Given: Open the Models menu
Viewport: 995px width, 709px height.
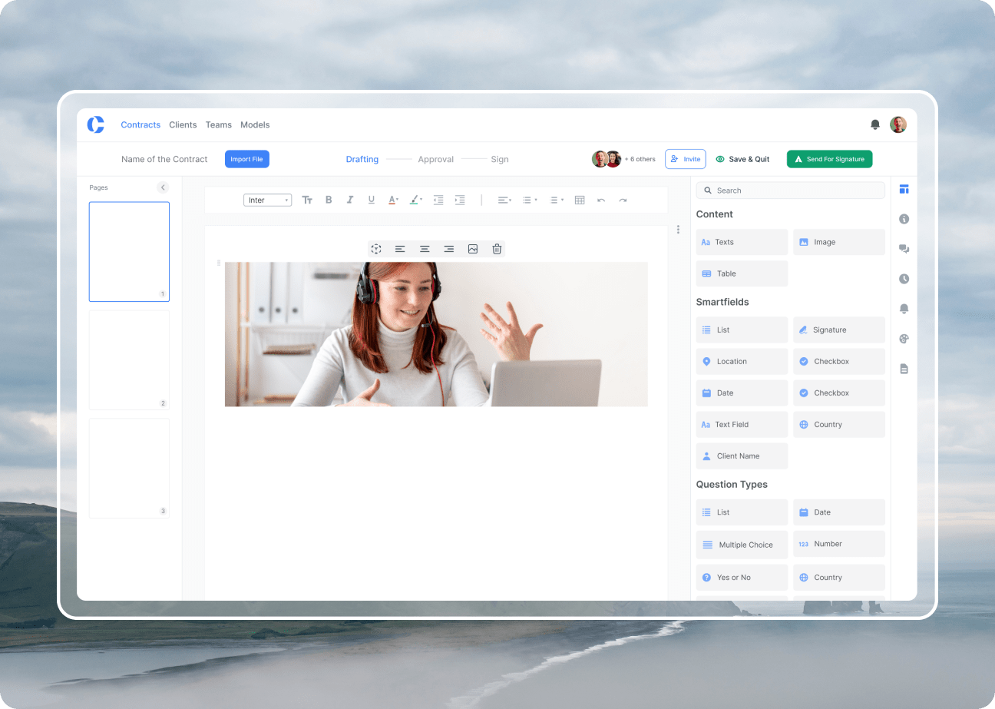Looking at the screenshot, I should [255, 124].
